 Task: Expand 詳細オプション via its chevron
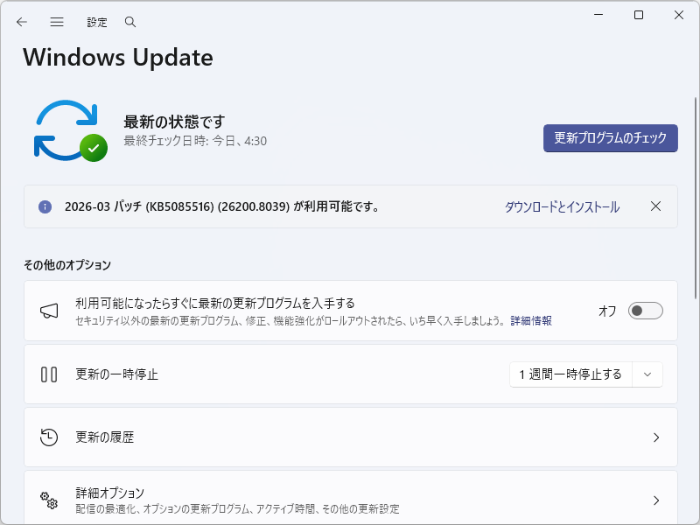point(656,500)
